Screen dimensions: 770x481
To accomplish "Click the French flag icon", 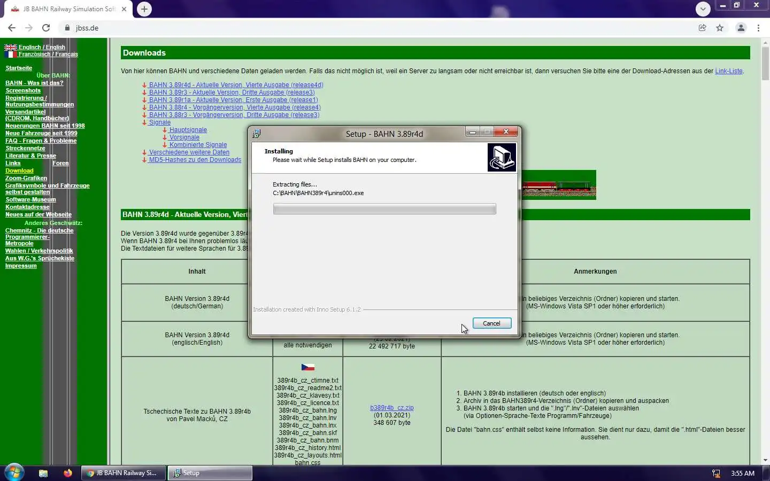I will (x=11, y=54).
